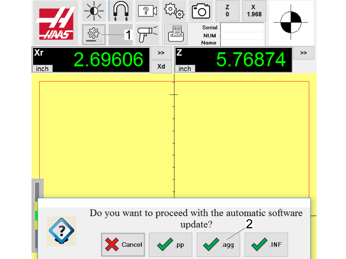Click the label printer icon
Screen dimensions: 346x259
[176, 34]
